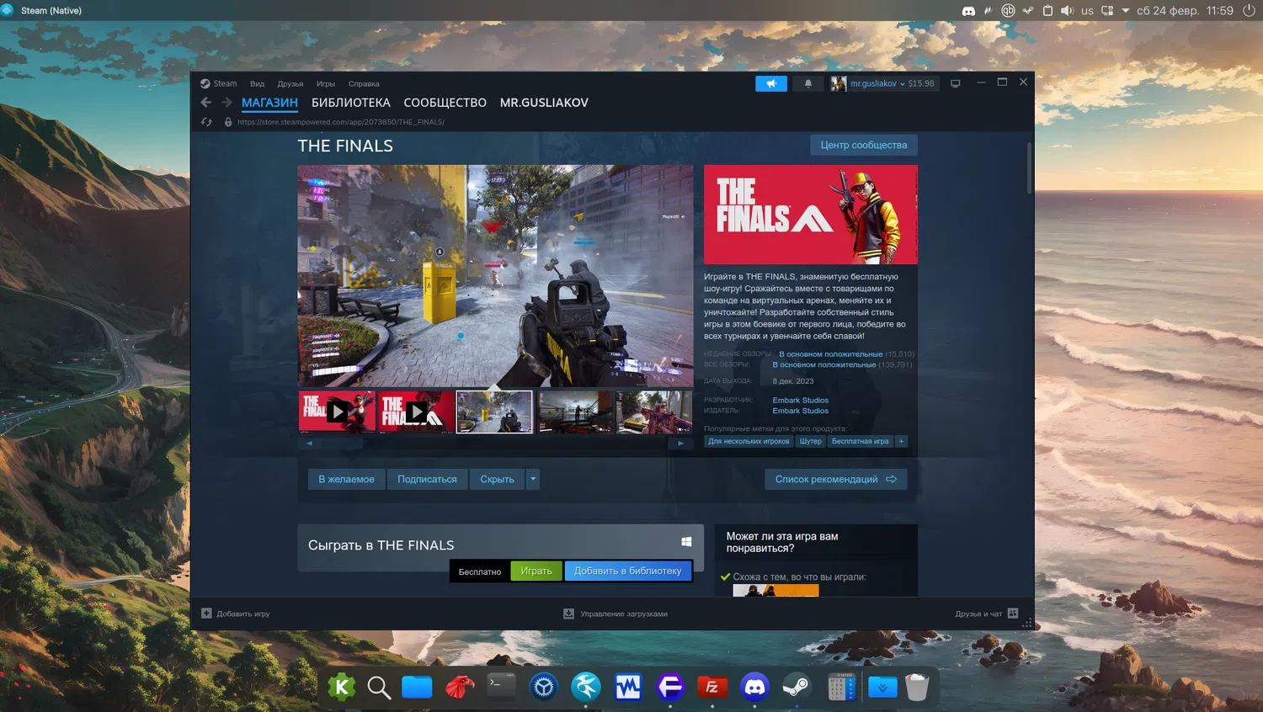Open the Вид menu

coord(257,84)
